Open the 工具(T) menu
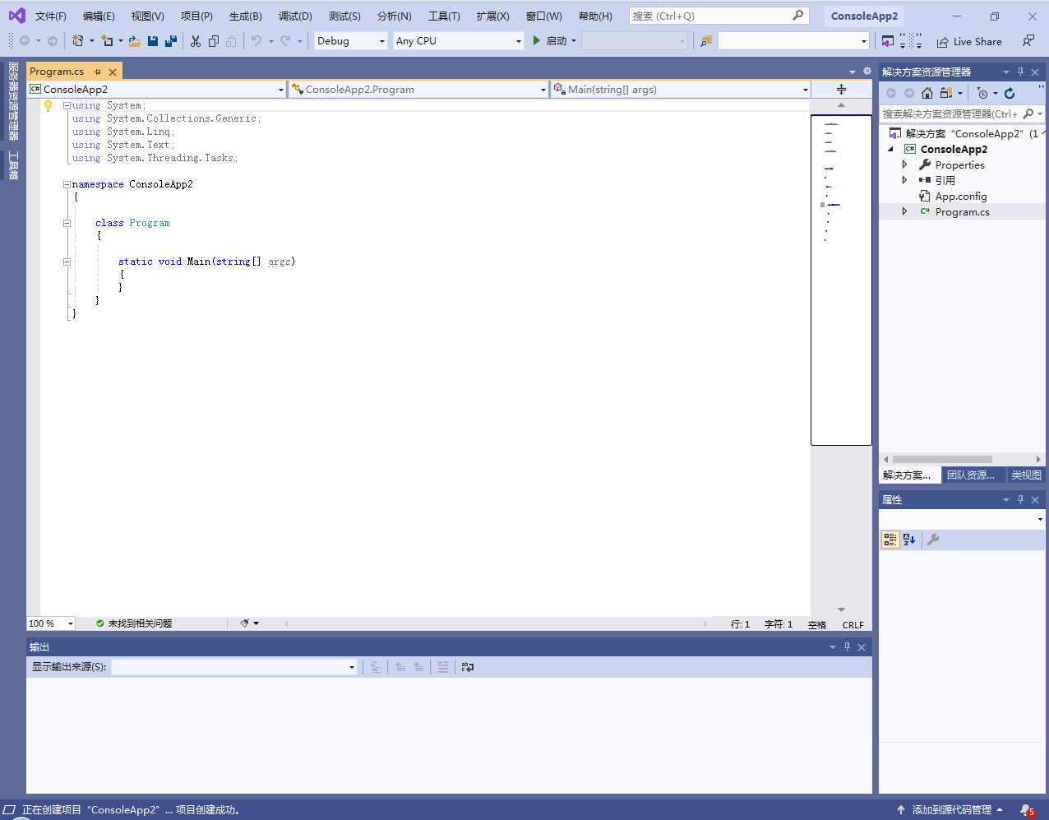The height and width of the screenshot is (820, 1049). pos(444,16)
